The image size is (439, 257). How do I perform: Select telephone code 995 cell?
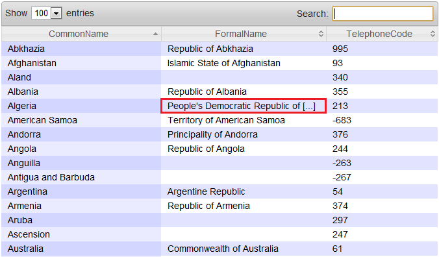(x=382, y=49)
